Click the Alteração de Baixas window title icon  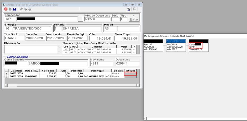click(x=4, y=5)
